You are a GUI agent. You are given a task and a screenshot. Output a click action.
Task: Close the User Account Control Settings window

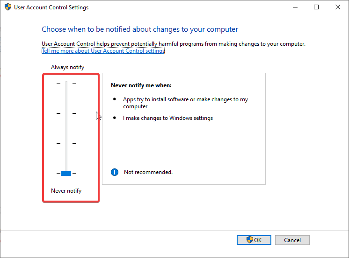(337, 7)
